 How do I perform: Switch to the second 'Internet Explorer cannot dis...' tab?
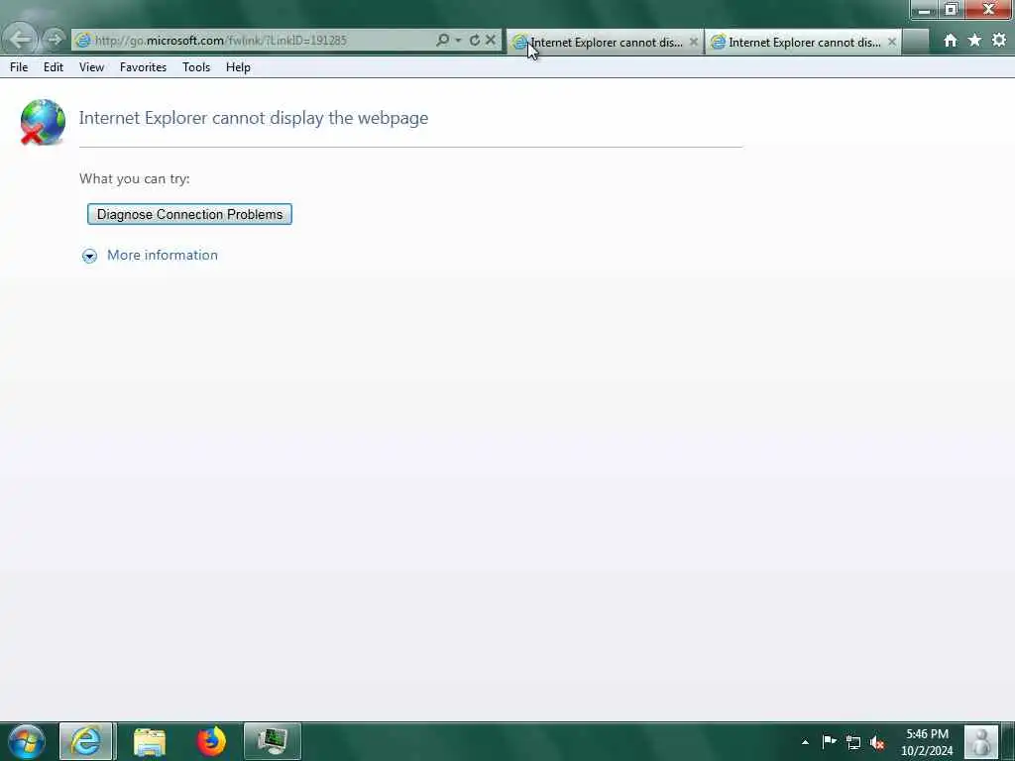coord(803,42)
